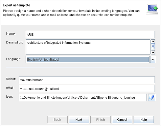This screenshot has height=126, width=161.
Task: Click the disabled Finish button
Action: [100, 120]
